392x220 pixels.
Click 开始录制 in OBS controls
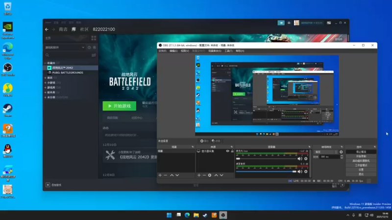point(361,156)
